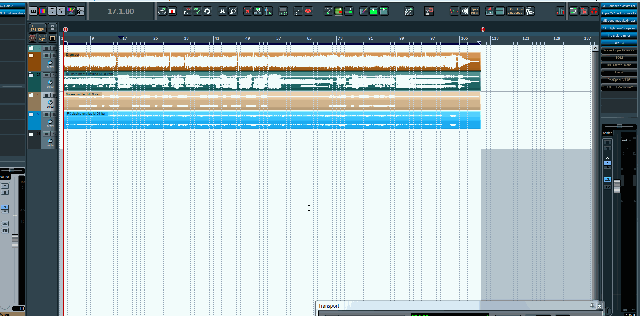Click timeline marker 2 near bar 109
Screen dimensions: 640x316
tap(483, 30)
